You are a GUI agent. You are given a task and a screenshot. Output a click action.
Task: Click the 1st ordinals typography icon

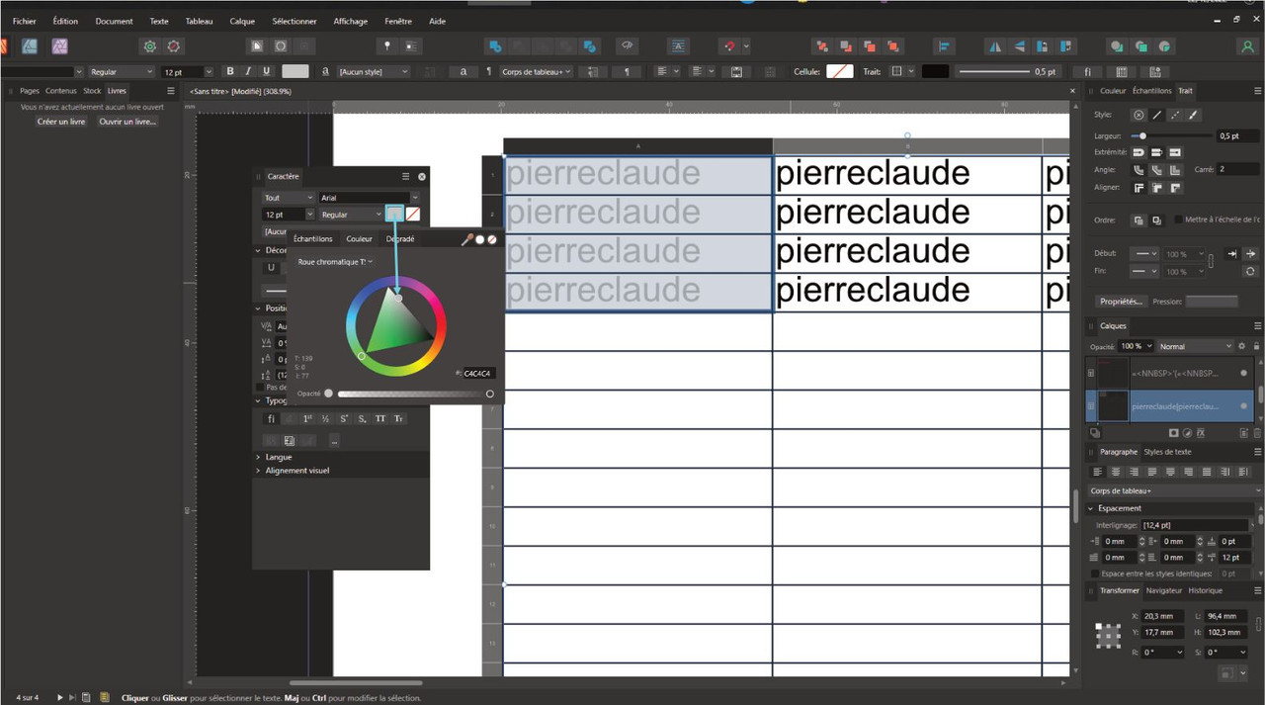point(306,419)
